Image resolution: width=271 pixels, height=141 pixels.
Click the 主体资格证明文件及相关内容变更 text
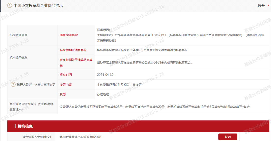pyautogui.click(x=119, y=85)
